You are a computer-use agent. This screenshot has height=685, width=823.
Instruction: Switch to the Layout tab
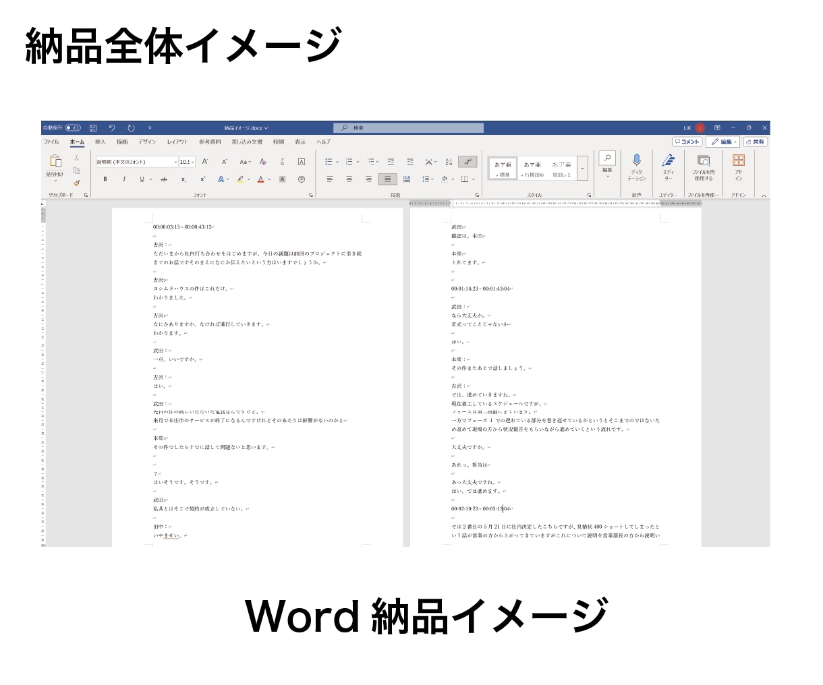point(177,142)
